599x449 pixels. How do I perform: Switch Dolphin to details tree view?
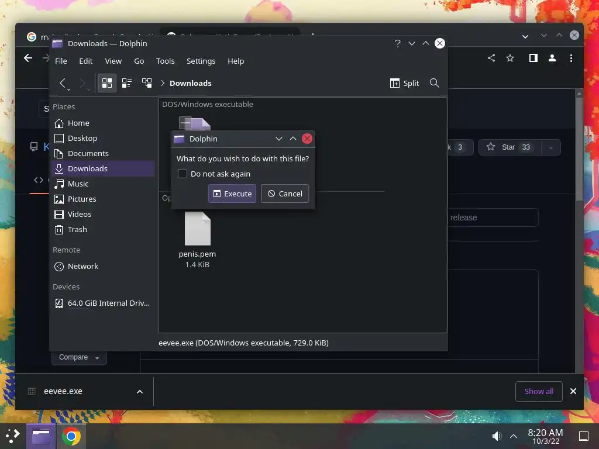147,83
